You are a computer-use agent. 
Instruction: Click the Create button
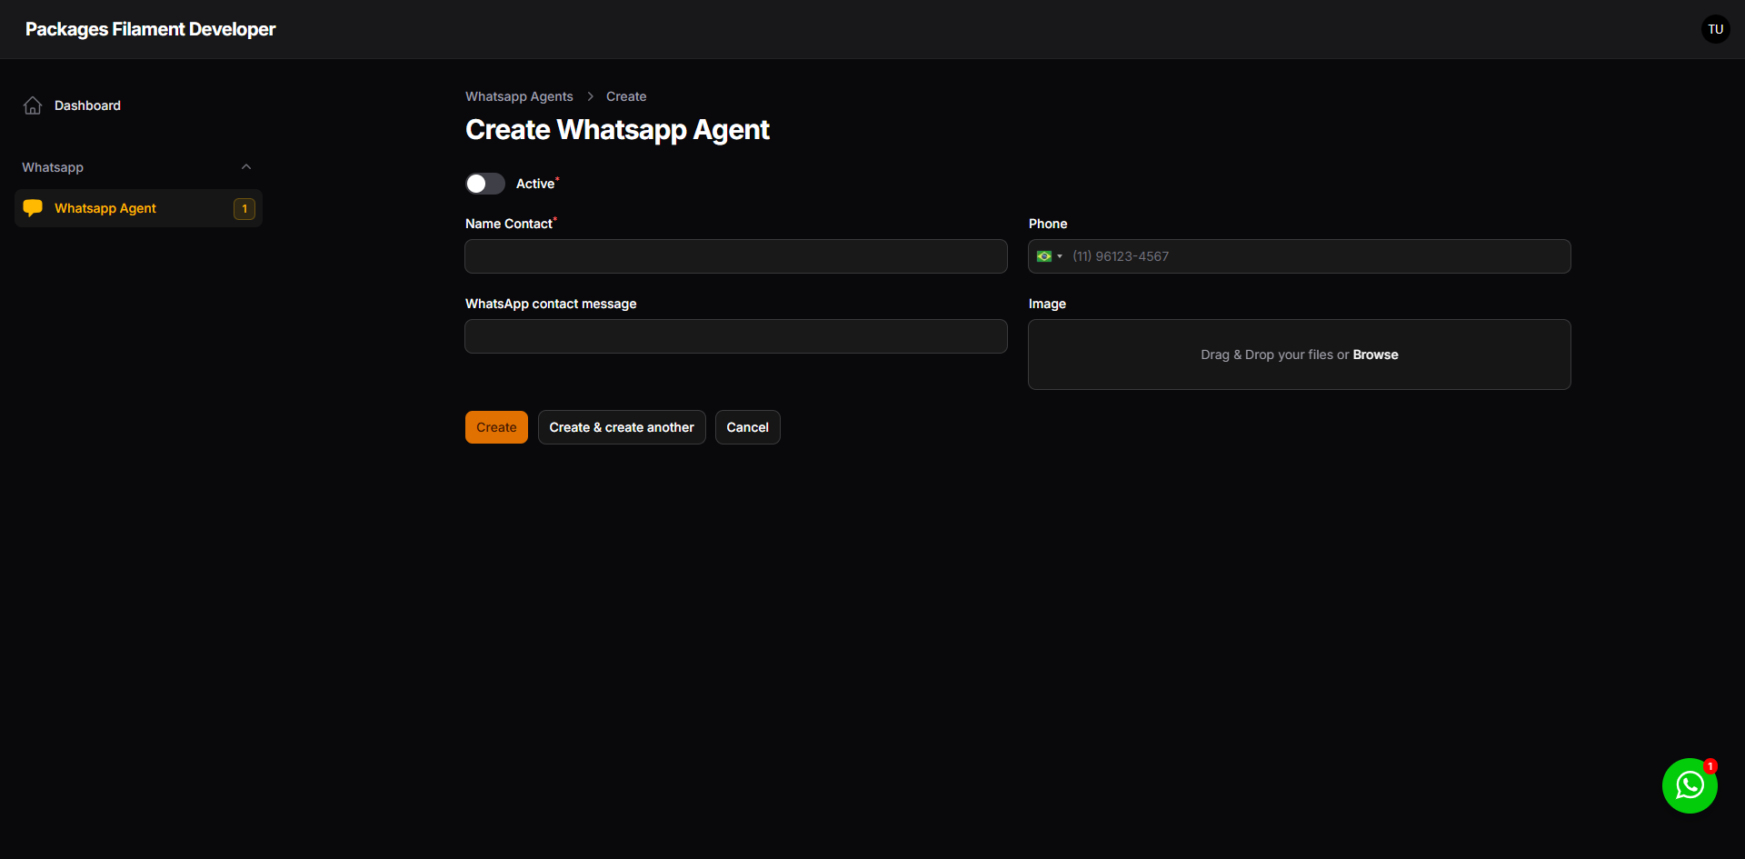pyautogui.click(x=495, y=426)
